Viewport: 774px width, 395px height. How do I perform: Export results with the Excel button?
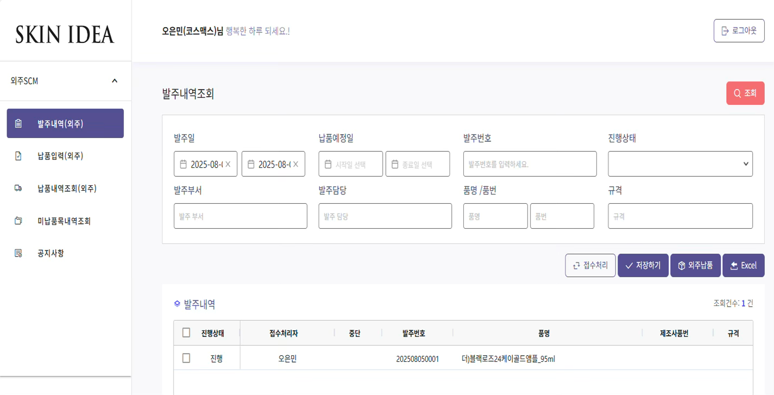pos(743,266)
